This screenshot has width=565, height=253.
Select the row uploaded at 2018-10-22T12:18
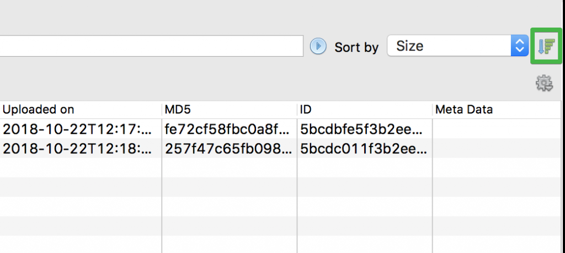77,148
